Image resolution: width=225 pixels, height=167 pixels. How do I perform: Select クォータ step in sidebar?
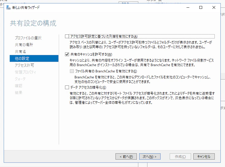(x=20, y=79)
